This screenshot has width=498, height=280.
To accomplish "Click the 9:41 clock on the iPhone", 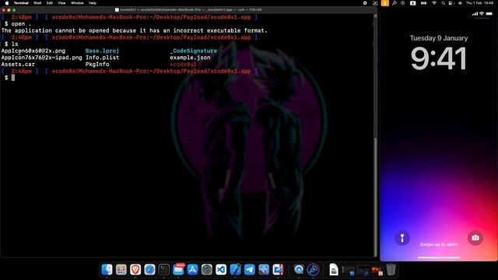I will click(439, 58).
